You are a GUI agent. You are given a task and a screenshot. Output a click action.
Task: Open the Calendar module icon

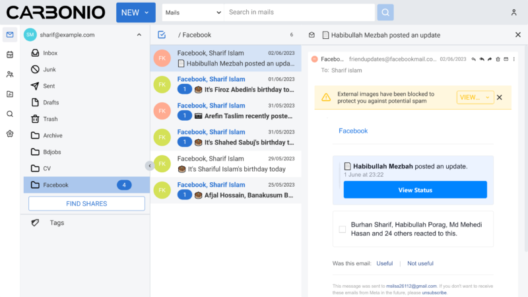tap(10, 55)
